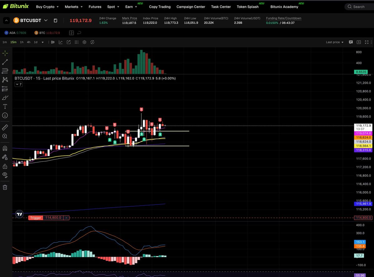
Task: Open the emoji sticker tool
Action: pyautogui.click(x=5, y=115)
